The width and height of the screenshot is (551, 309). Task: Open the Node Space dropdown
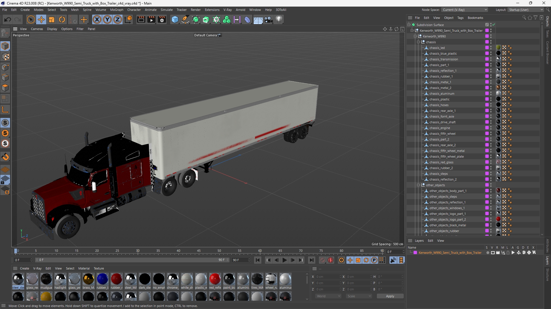(x=464, y=10)
